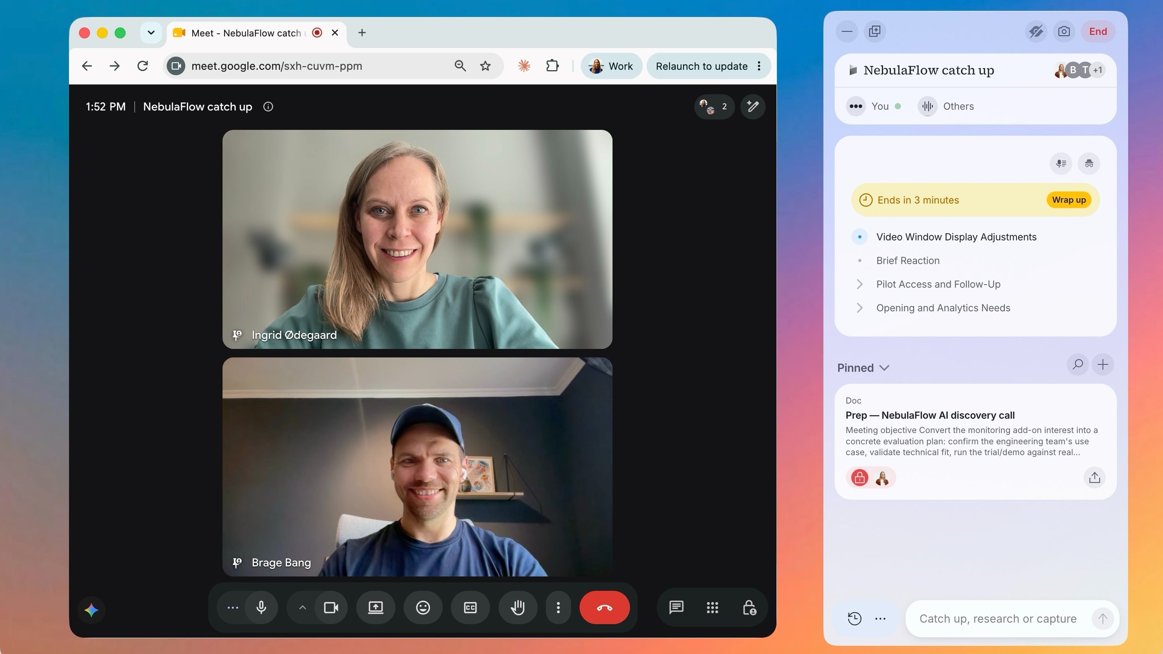1163x654 pixels.
Task: Open the Meet activities grid
Action: [x=712, y=607]
